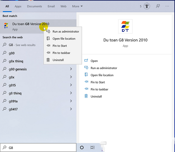Click Open in the details pane

pyautogui.click(x=94, y=61)
